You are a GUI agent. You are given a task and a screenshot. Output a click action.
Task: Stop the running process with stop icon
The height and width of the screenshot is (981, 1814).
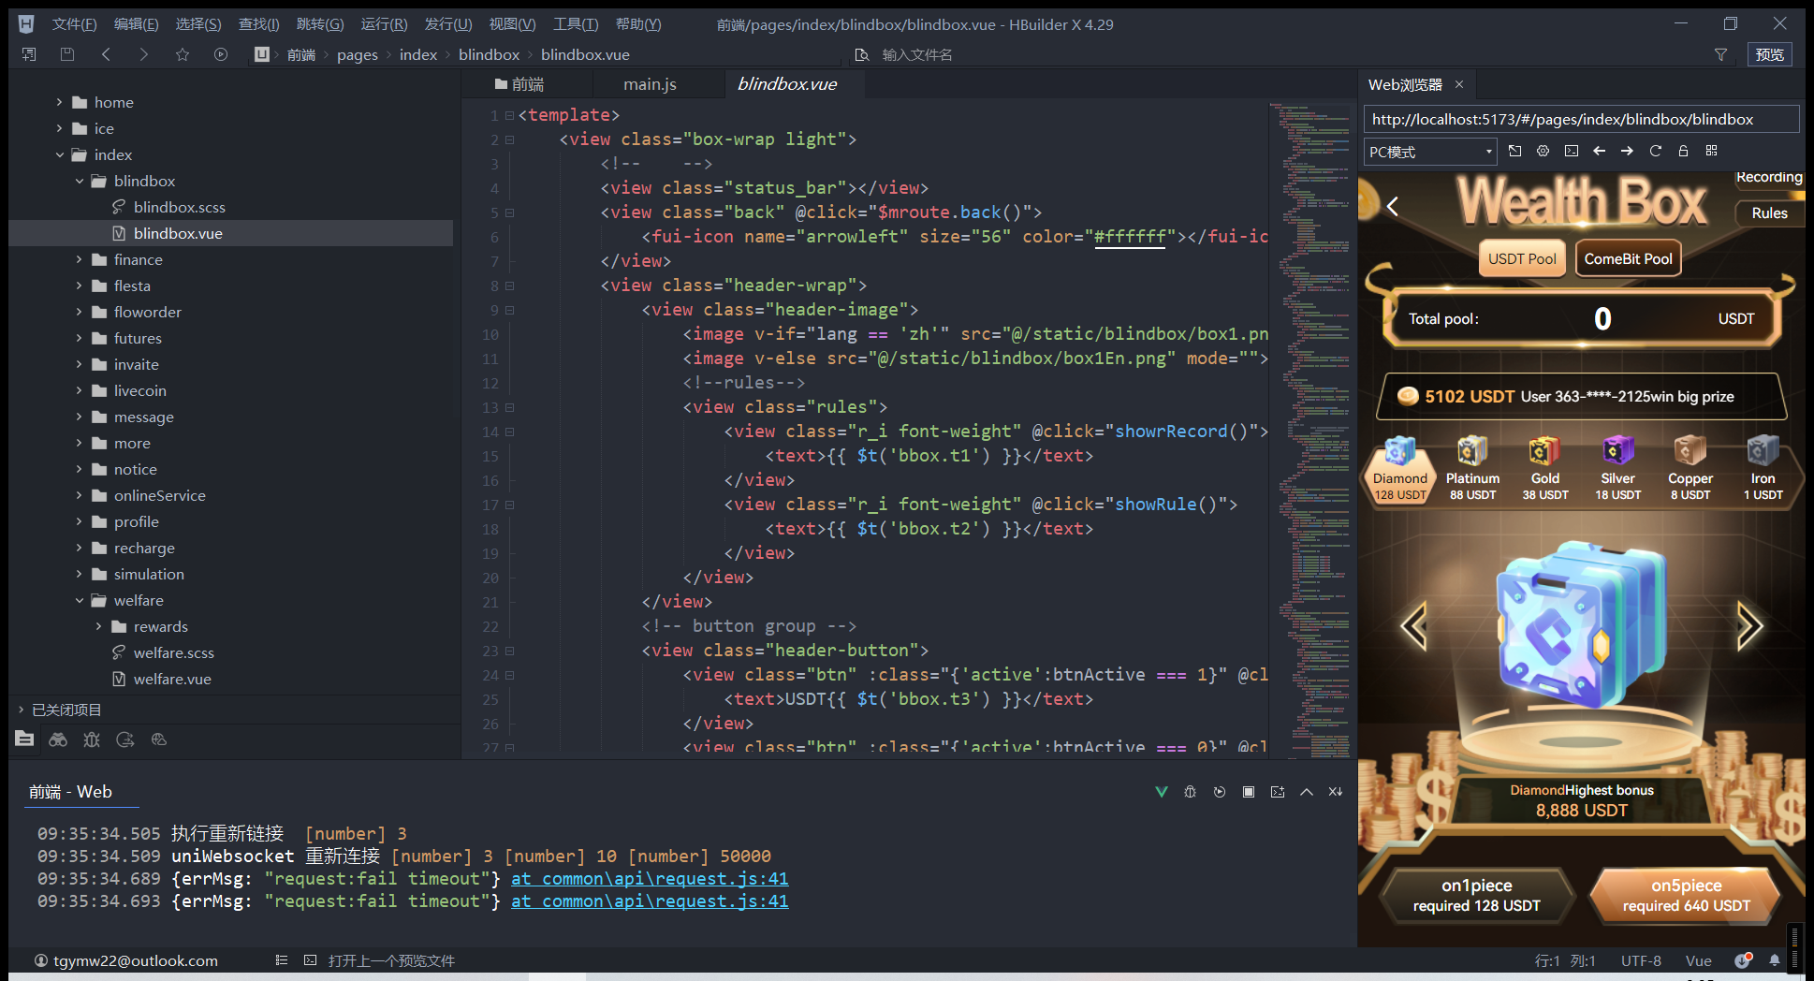[1248, 792]
